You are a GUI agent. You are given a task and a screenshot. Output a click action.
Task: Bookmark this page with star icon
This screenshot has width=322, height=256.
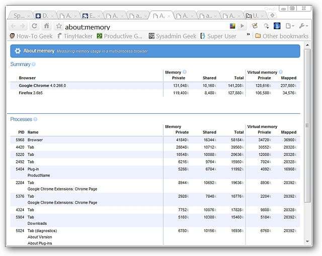click(x=59, y=26)
